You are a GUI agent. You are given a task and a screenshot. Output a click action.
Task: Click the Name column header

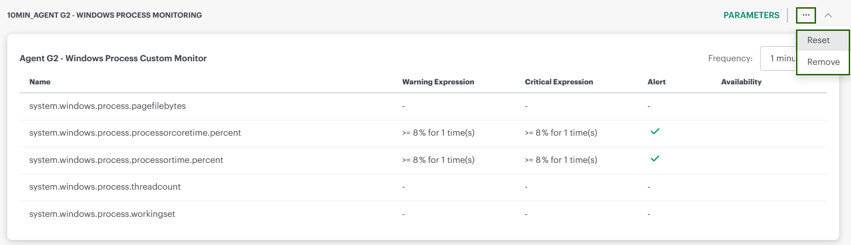pos(40,82)
